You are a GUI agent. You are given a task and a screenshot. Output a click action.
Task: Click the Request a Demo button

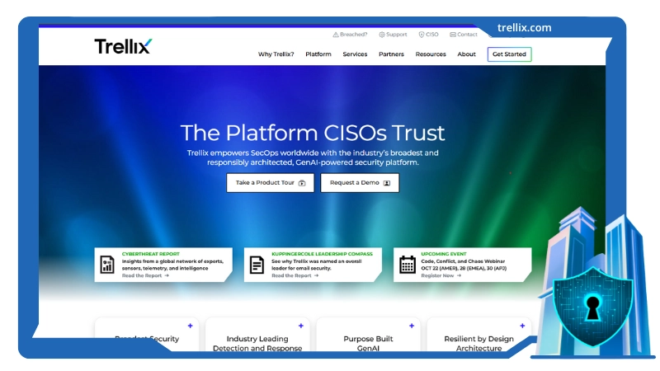[360, 183]
